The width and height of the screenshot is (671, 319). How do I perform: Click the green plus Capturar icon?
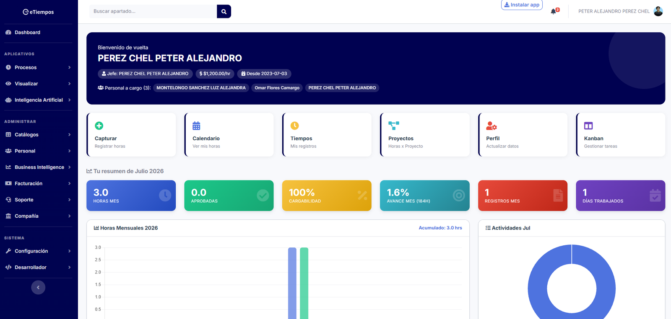(x=99, y=126)
